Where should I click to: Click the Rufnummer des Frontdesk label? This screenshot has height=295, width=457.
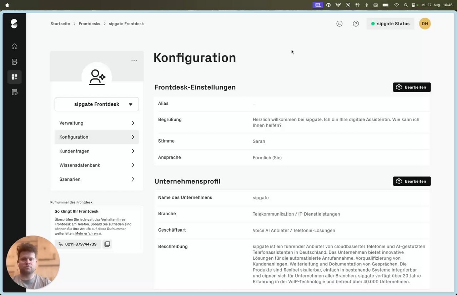point(71,202)
